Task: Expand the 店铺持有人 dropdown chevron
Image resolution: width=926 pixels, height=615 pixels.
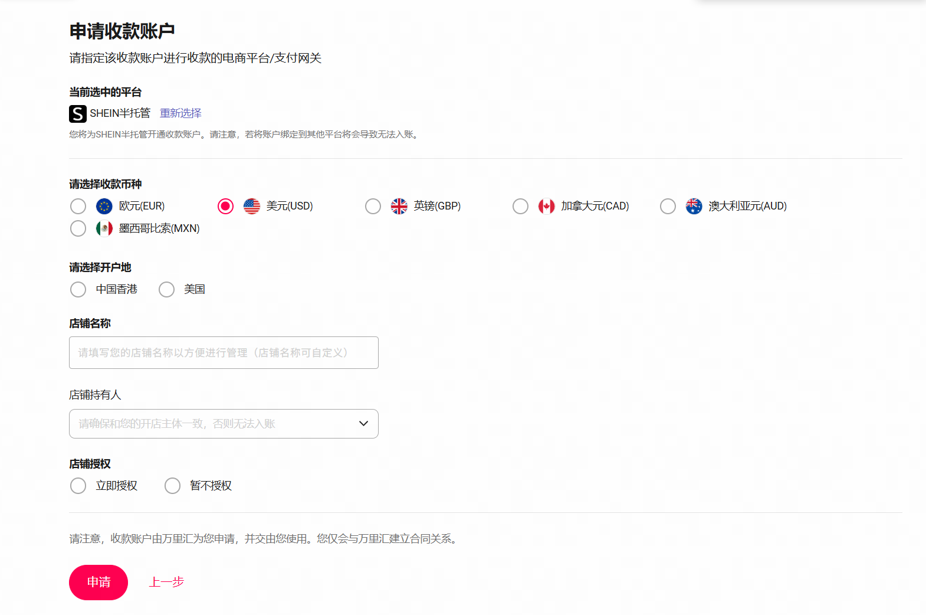Action: [x=363, y=424]
